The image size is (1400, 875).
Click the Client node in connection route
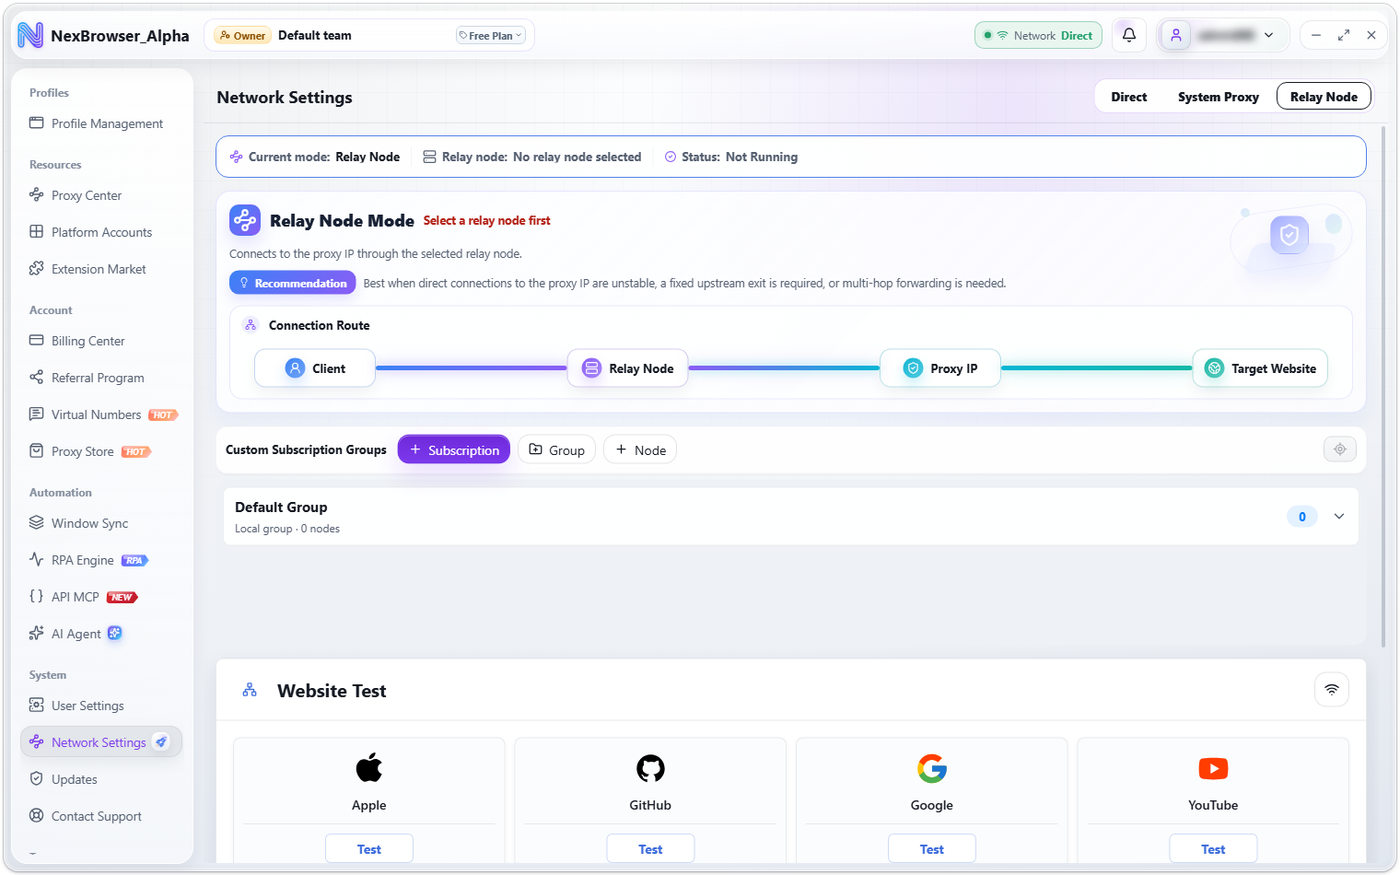pos(315,368)
